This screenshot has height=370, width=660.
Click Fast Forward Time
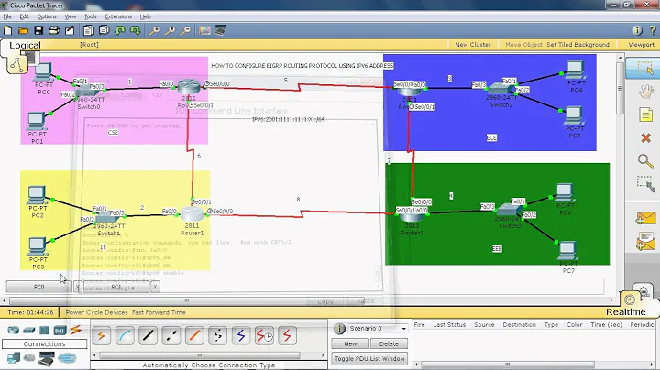159,312
